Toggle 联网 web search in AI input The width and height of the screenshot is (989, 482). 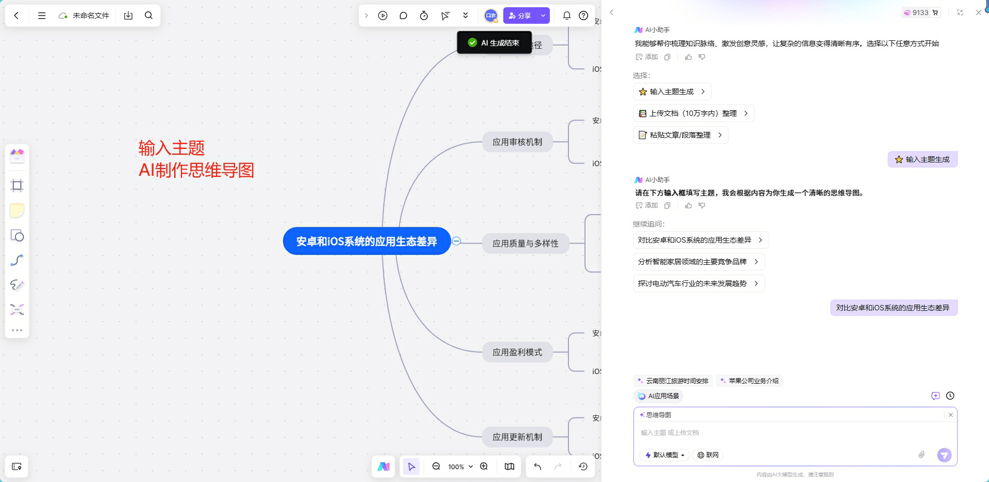(x=708, y=455)
